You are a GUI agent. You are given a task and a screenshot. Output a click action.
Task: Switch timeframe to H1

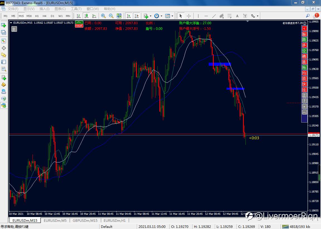tap(37, 16)
